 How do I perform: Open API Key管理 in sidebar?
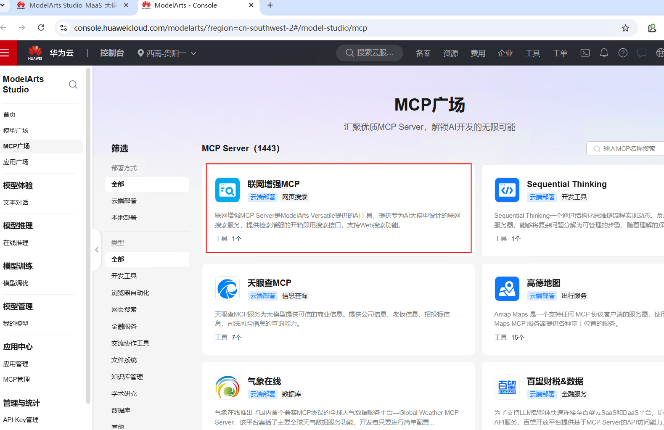21,419
